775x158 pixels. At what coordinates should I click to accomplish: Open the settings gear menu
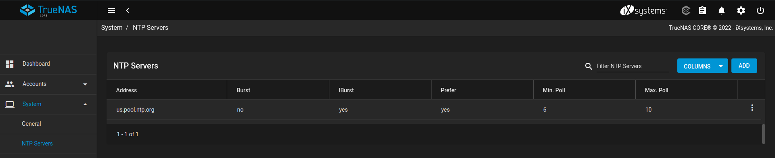click(x=741, y=10)
